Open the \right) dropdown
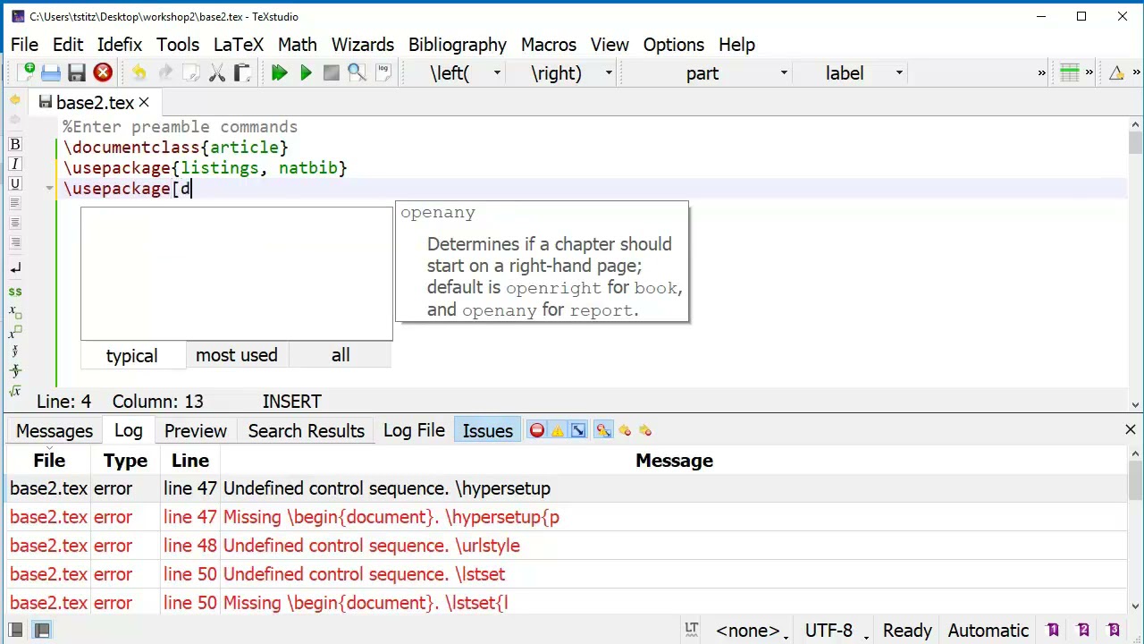Screen dimensions: 1144x644 click(x=609, y=73)
